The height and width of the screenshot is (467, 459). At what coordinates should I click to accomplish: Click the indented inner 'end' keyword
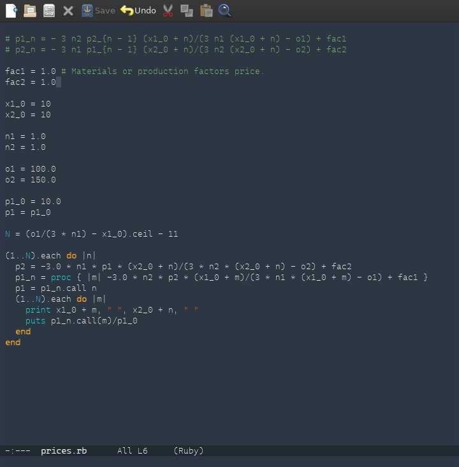[x=23, y=332]
